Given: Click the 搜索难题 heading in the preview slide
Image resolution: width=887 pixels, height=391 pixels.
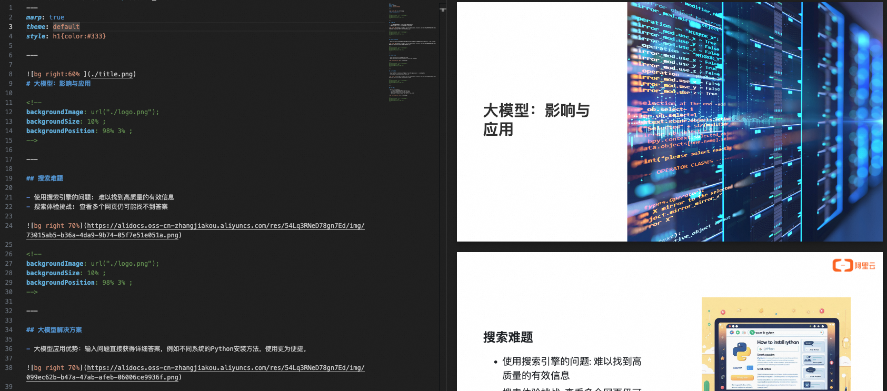Looking at the screenshot, I should pyautogui.click(x=508, y=337).
